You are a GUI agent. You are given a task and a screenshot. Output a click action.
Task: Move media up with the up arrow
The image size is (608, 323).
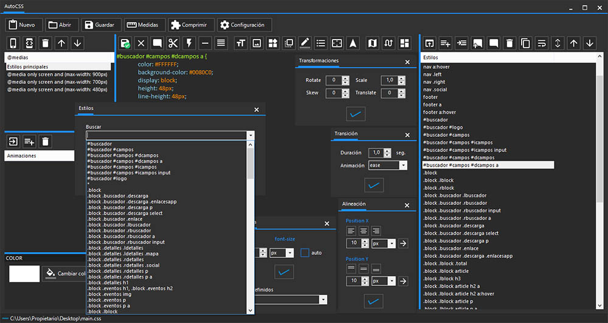coord(61,43)
